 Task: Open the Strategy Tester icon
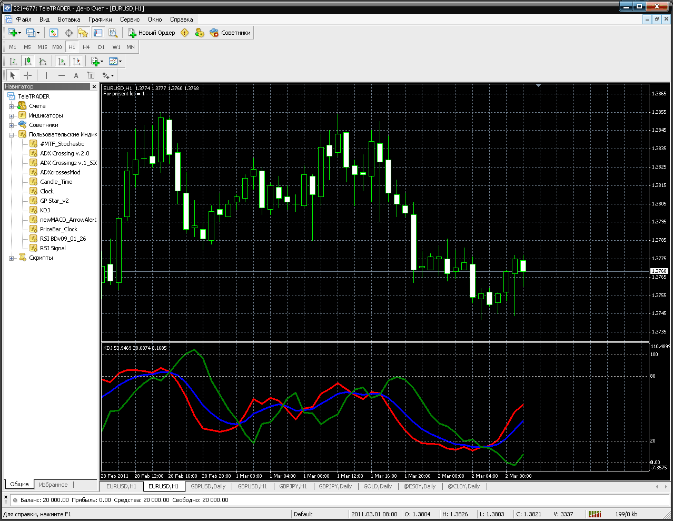pos(113,33)
